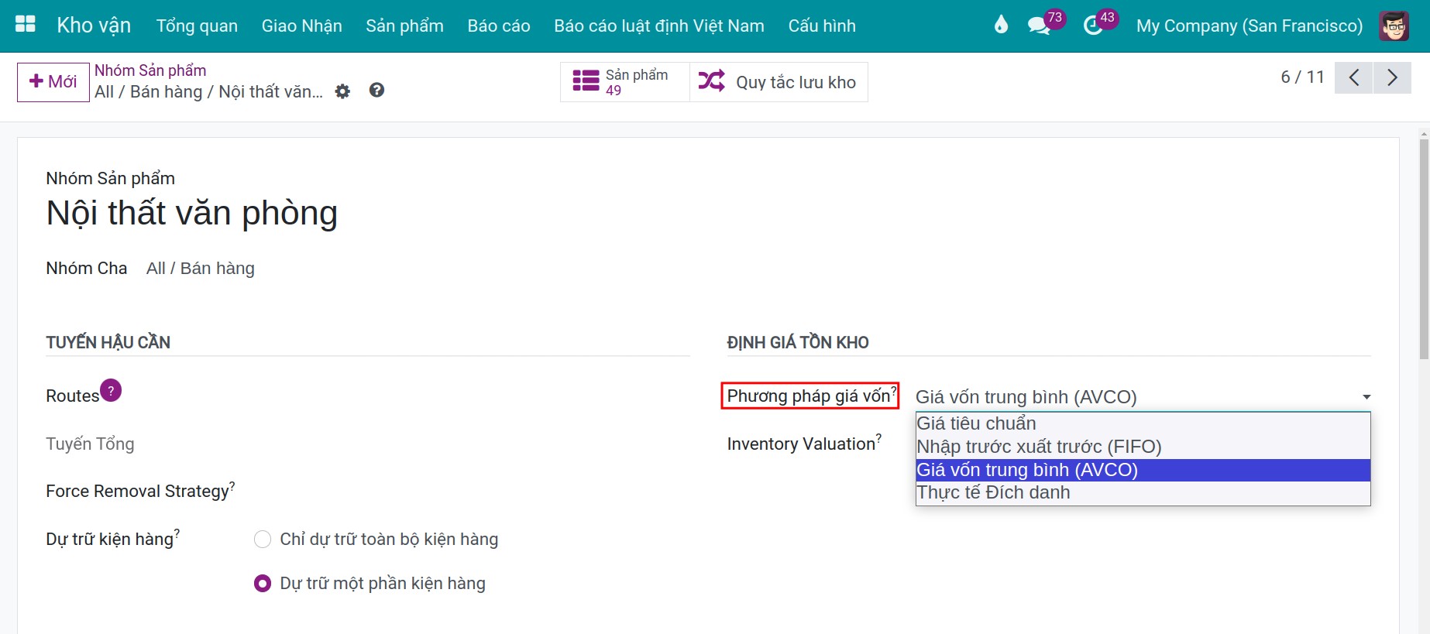Viewport: 1430px width, 634px height.
Task: Click the vertical scrollbar on the right
Action: pos(1424,248)
